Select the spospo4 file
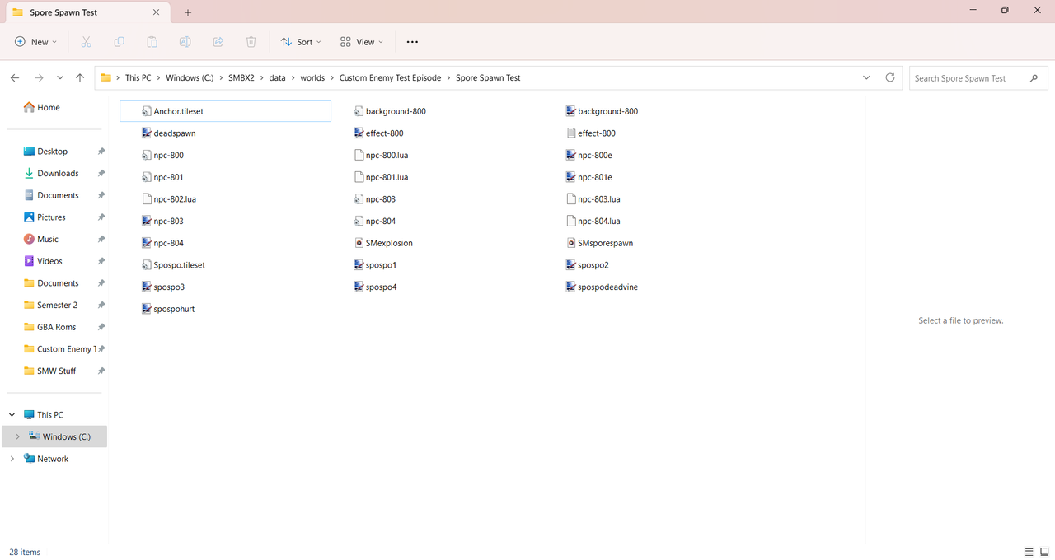 [x=375, y=287]
